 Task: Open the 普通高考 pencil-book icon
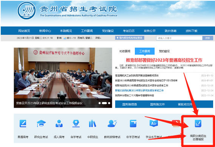(23, 124)
